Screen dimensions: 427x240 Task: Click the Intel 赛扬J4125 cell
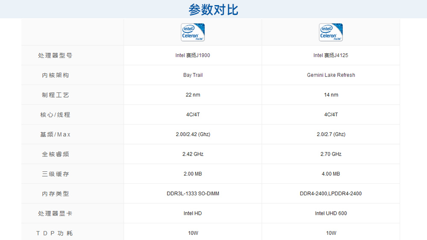coord(331,55)
